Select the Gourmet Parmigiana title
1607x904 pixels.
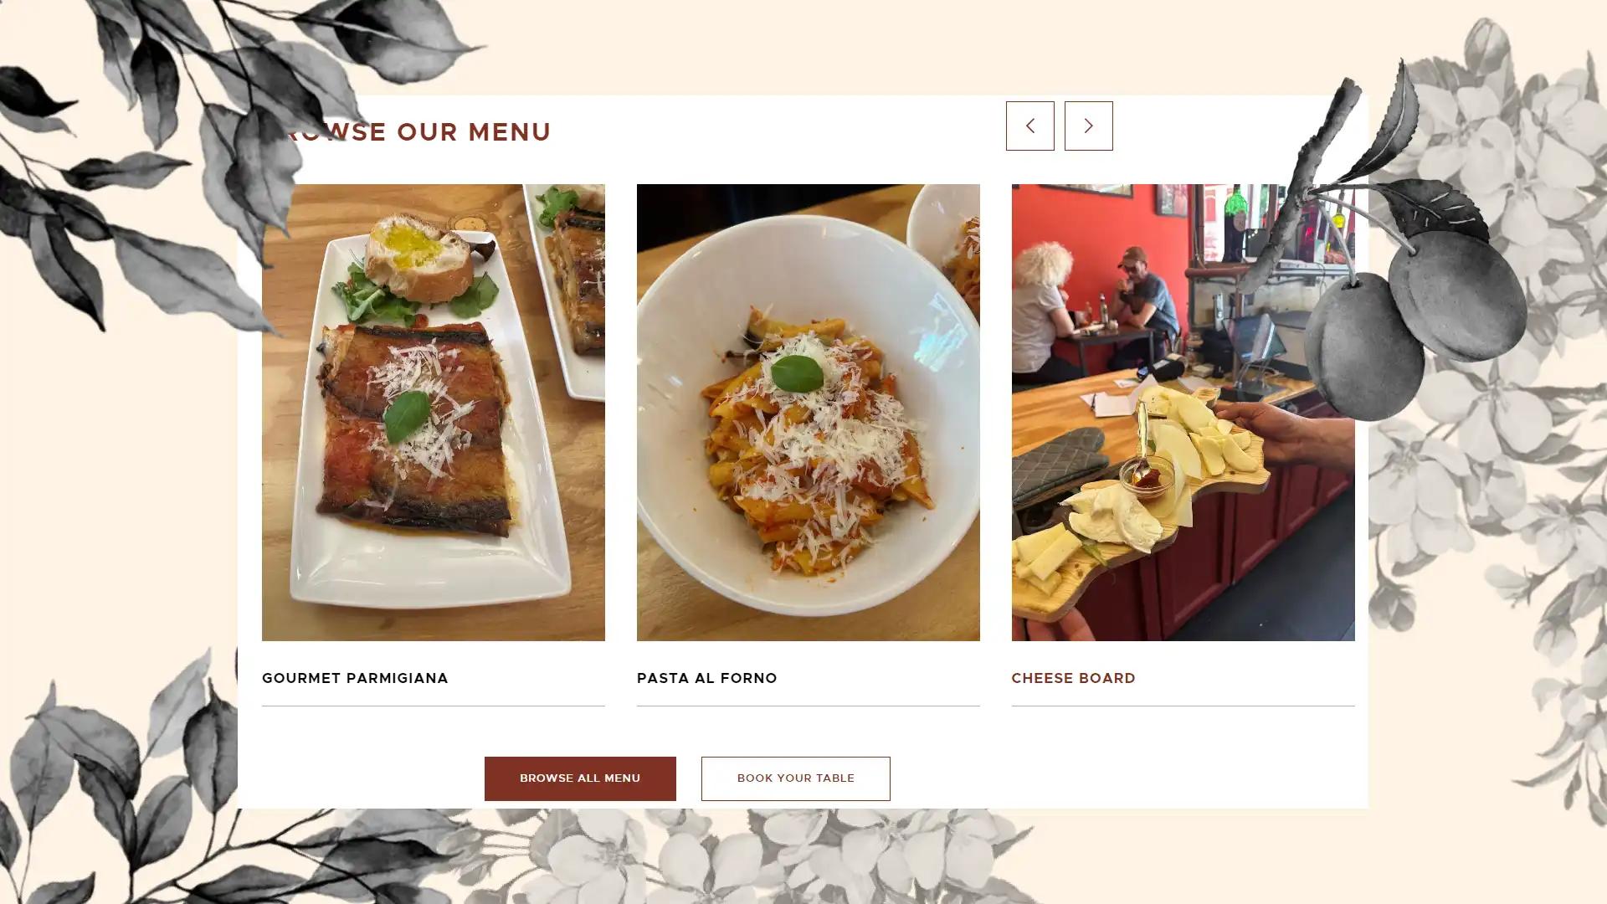click(x=355, y=678)
